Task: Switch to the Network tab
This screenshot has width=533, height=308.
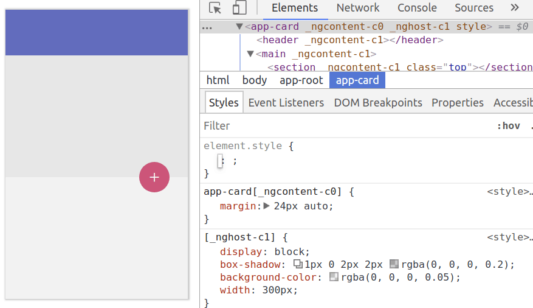Action: click(358, 8)
